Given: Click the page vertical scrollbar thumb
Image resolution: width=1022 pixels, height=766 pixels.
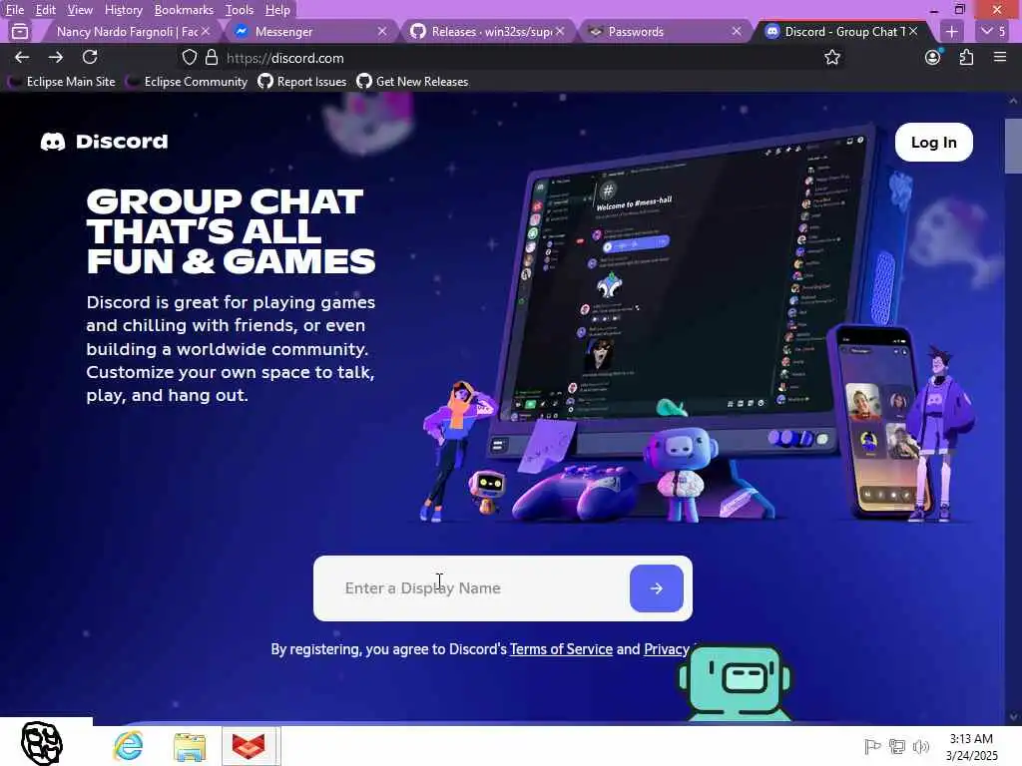Looking at the screenshot, I should [x=1013, y=146].
